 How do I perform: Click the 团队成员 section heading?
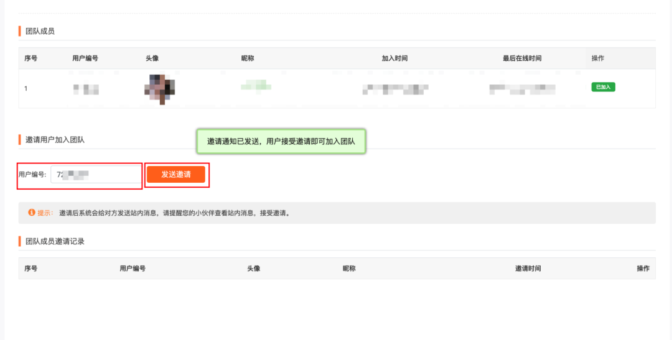click(40, 31)
